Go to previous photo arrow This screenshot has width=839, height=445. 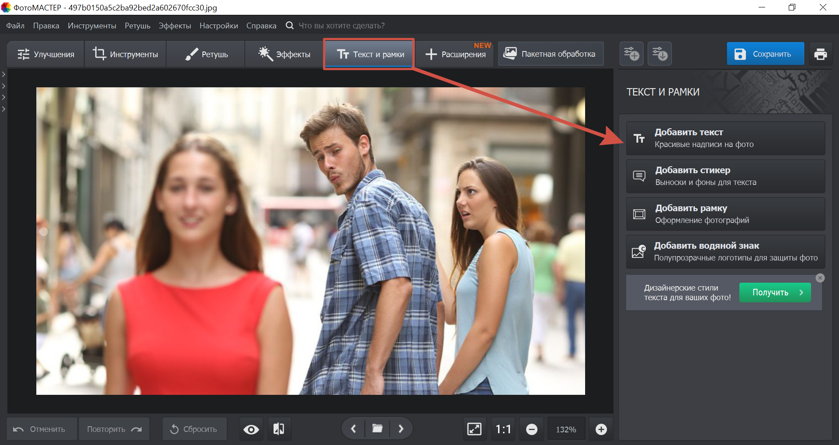click(354, 429)
